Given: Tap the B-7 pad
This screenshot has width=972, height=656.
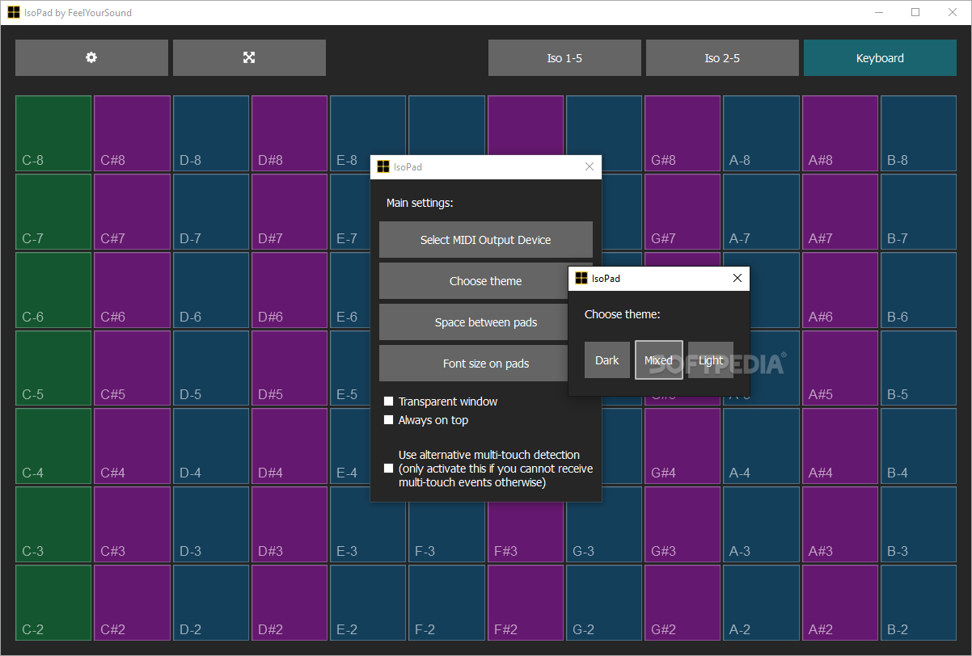Looking at the screenshot, I should [919, 212].
